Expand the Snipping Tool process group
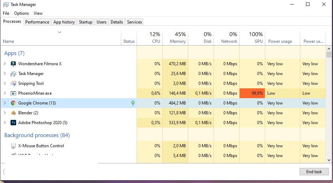333x183 pixels. [5, 83]
